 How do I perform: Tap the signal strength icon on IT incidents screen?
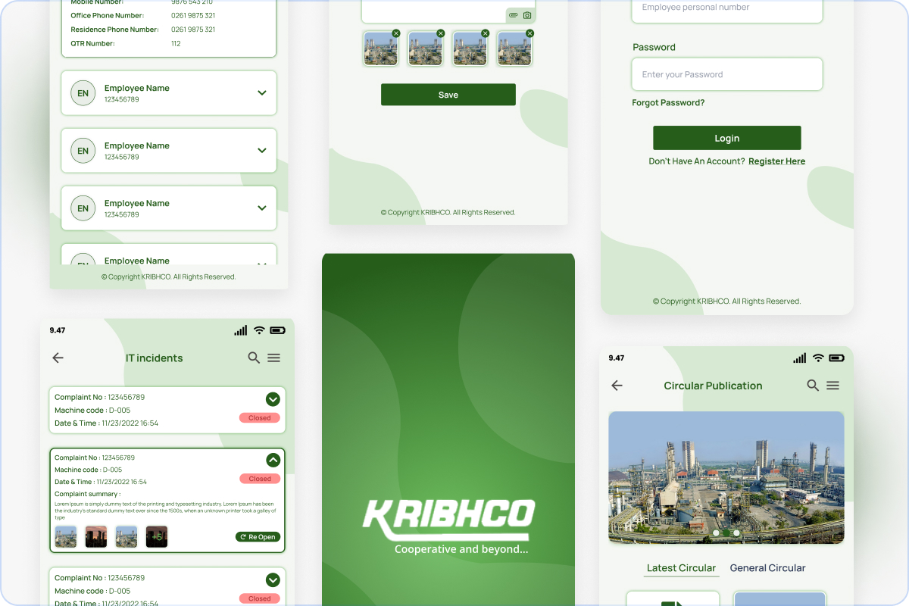click(241, 330)
